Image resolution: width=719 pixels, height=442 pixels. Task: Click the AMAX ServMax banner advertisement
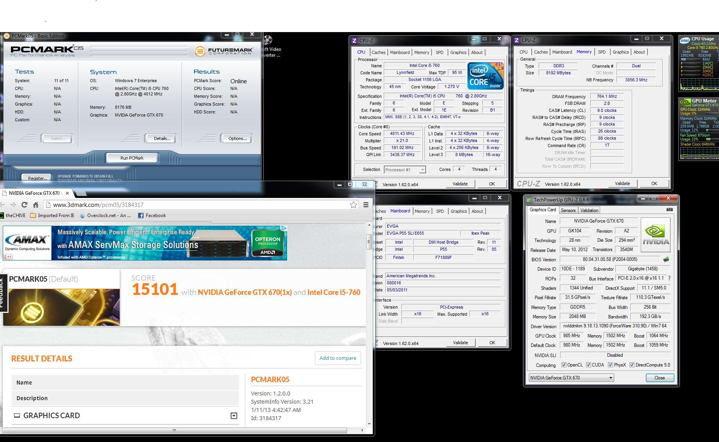pos(145,243)
